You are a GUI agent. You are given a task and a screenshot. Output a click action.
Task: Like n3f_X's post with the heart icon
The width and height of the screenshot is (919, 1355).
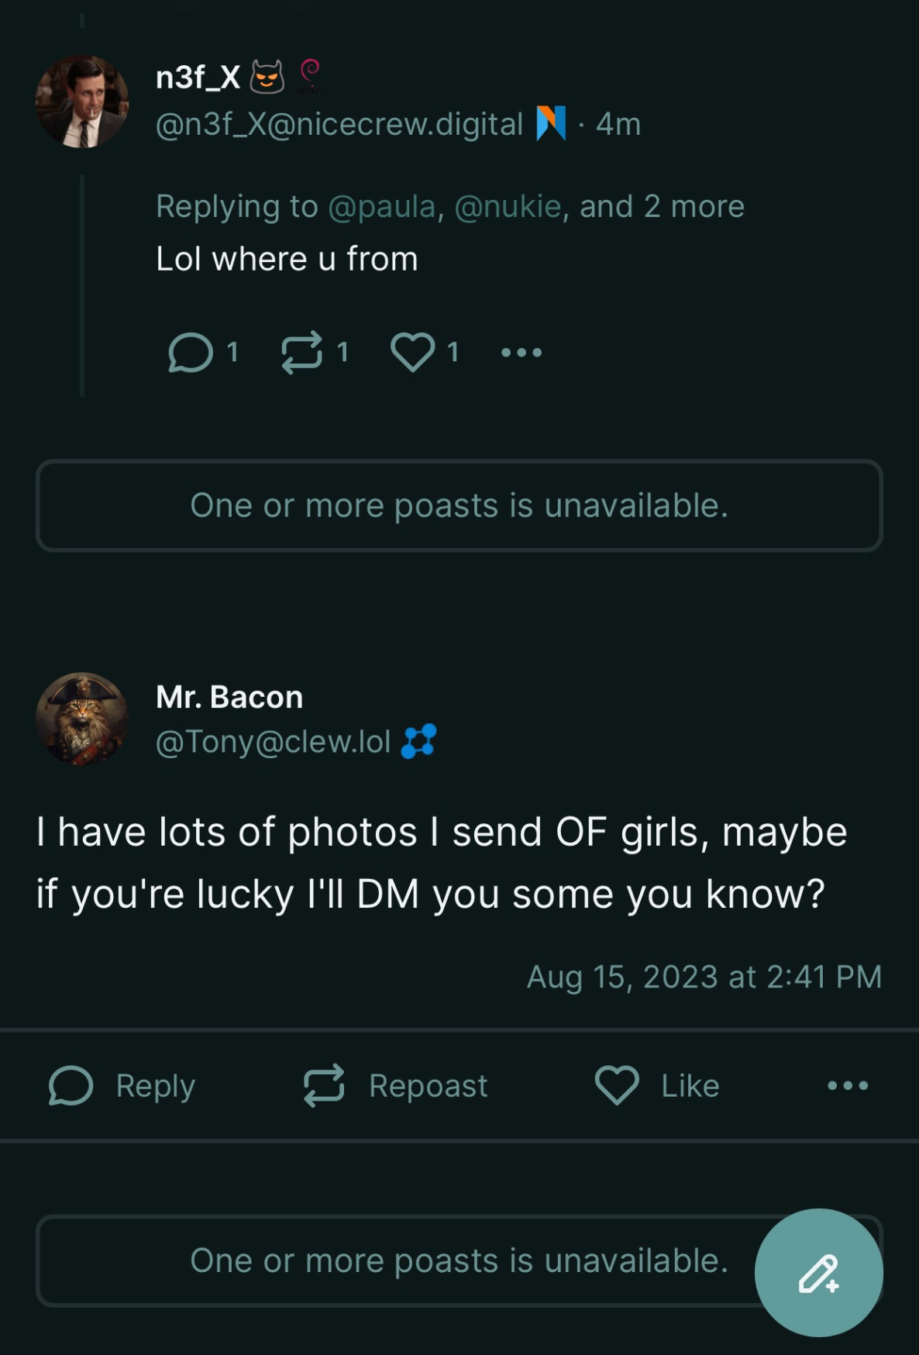(412, 353)
